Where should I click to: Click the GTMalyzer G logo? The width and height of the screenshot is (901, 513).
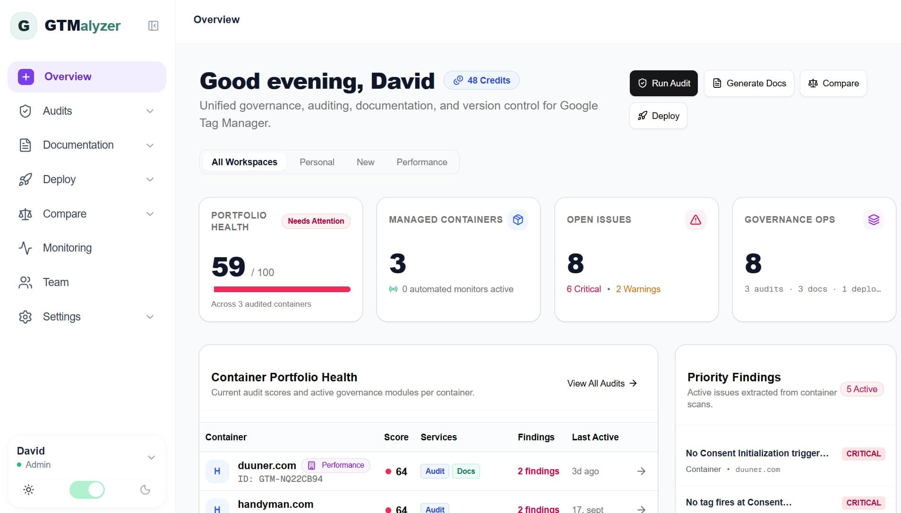pos(24,25)
